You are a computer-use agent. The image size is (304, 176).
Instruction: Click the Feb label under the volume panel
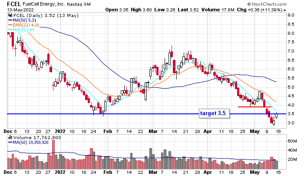(x=108, y=172)
